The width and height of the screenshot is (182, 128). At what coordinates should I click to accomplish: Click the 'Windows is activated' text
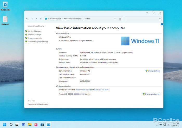point(67,90)
